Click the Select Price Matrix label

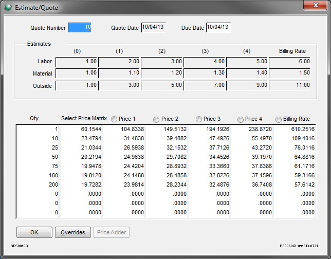click(84, 118)
